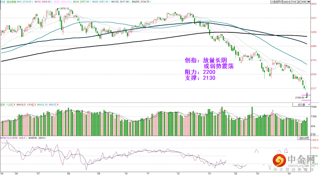Click the 大盘趋势 button at top right

click(x=276, y=2)
